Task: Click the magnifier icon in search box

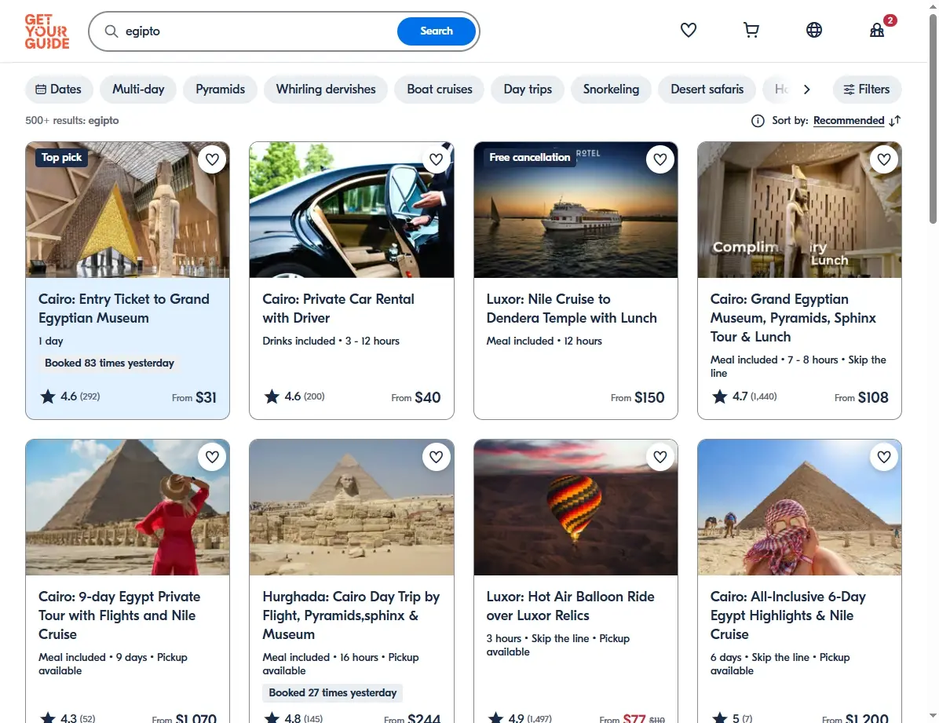Action: 111,31
